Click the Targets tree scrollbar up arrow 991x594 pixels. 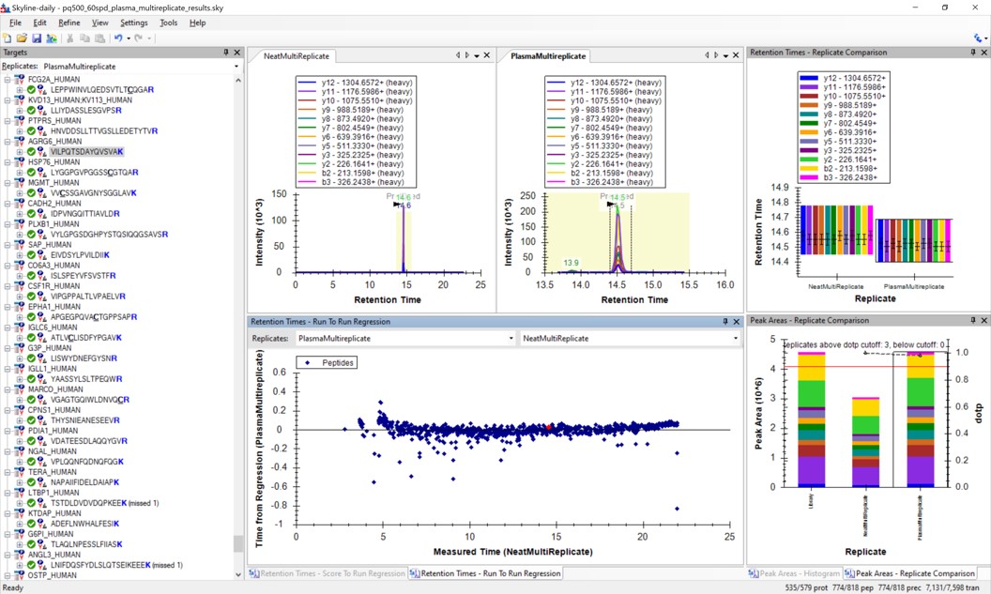tap(238, 81)
